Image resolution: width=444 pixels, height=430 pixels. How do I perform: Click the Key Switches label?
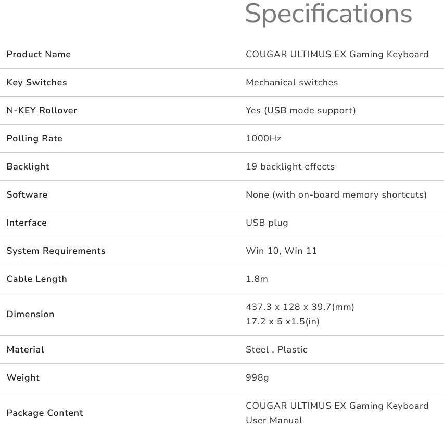click(x=36, y=82)
